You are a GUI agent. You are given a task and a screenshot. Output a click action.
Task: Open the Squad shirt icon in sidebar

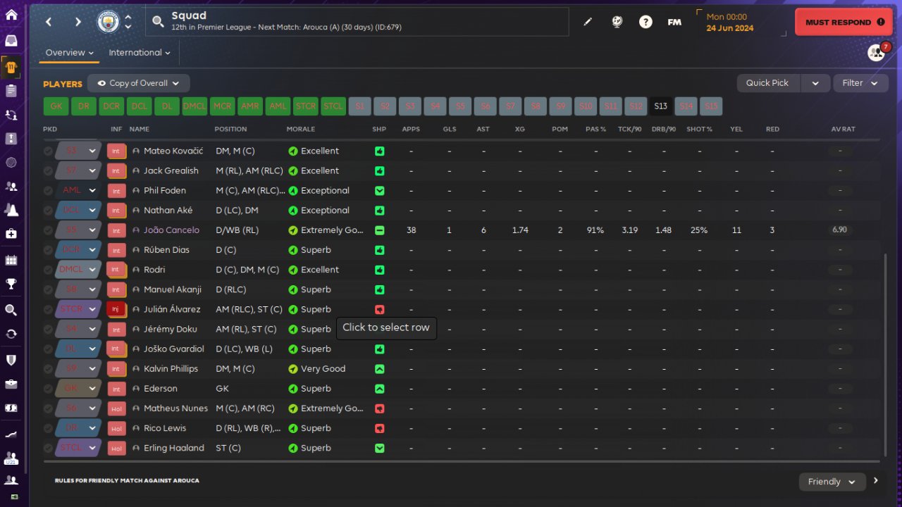point(11,67)
